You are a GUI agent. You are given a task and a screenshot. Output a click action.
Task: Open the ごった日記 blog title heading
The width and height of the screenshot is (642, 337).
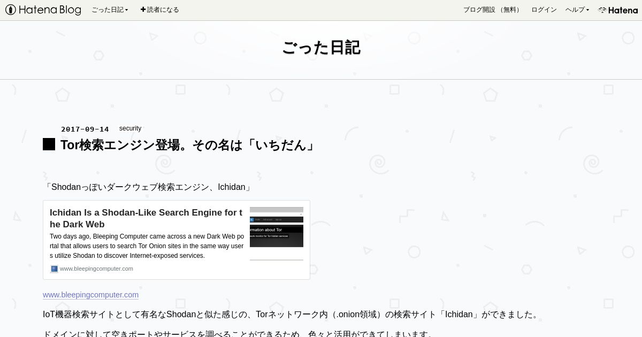tap(321, 48)
